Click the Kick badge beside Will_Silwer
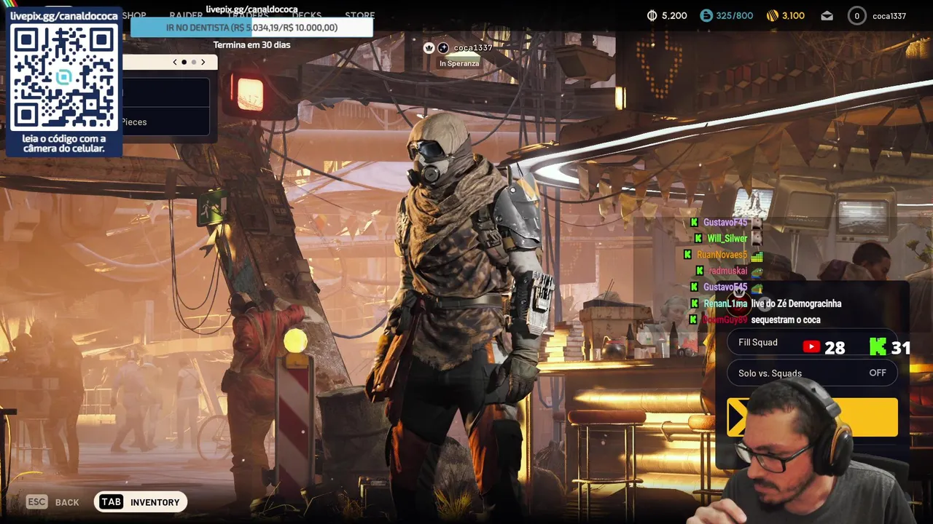Viewport: 933px width, 524px height. point(698,238)
